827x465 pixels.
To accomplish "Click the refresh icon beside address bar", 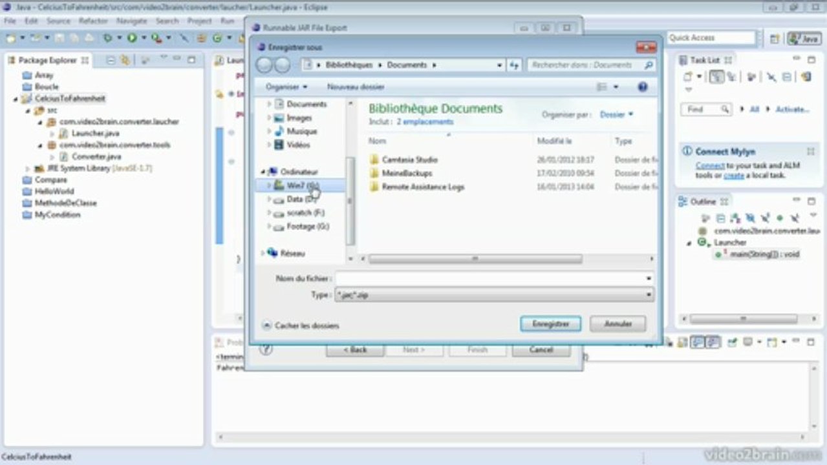I will click(x=515, y=65).
